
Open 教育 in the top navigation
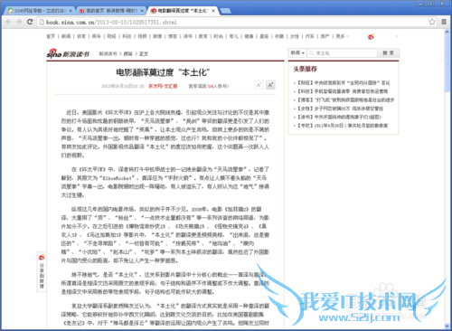point(203,36)
